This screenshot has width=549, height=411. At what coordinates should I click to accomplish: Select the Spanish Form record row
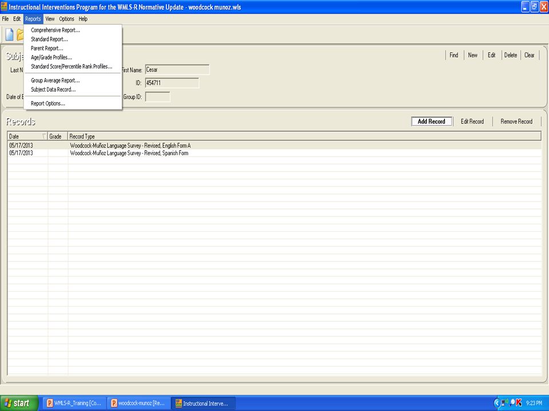click(x=274, y=153)
